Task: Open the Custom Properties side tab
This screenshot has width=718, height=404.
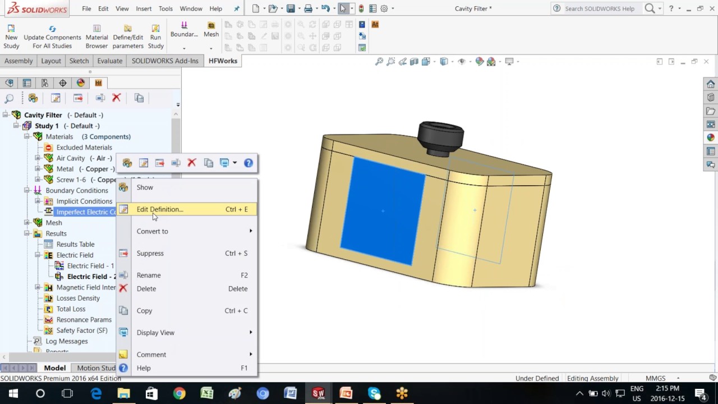Action: tap(711, 151)
